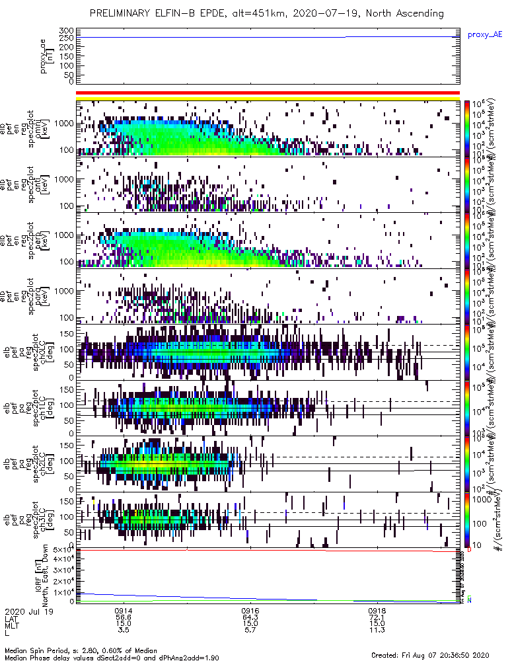Click the 'proxy_ae [nT]' y-axis label

47,56
